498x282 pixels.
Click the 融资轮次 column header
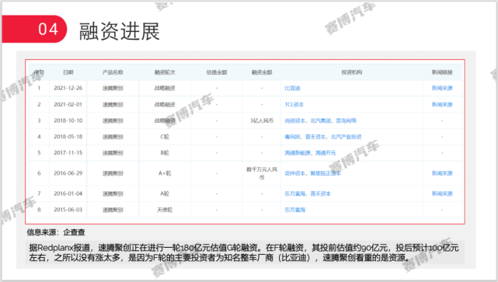pyautogui.click(x=165, y=72)
